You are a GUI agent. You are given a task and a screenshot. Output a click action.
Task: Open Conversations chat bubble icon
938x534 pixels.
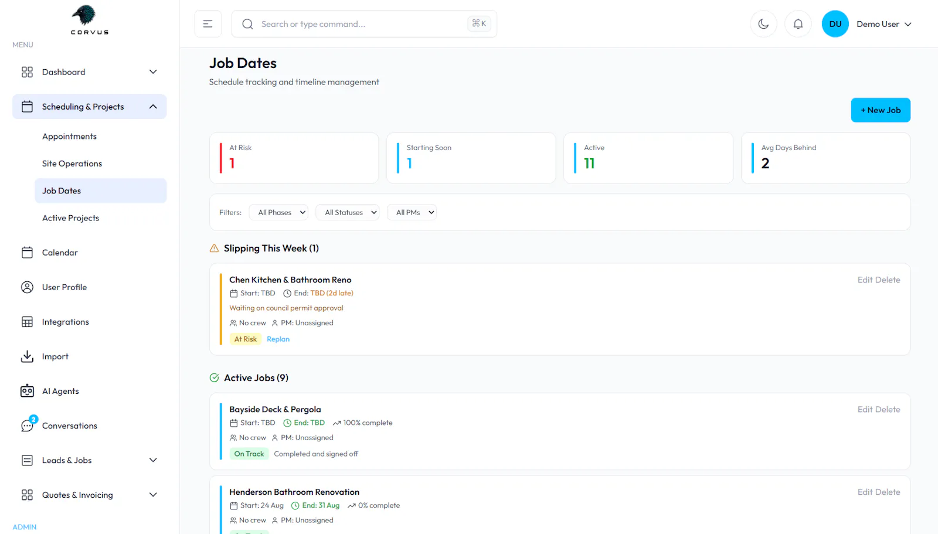[28, 424]
